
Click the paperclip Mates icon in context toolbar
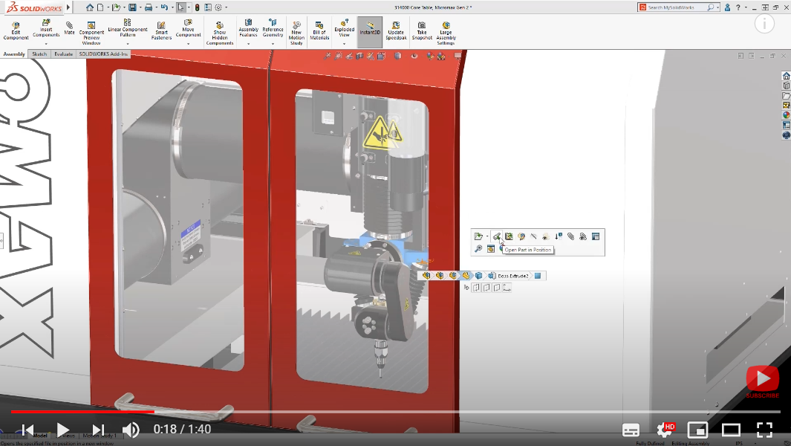pyautogui.click(x=570, y=236)
